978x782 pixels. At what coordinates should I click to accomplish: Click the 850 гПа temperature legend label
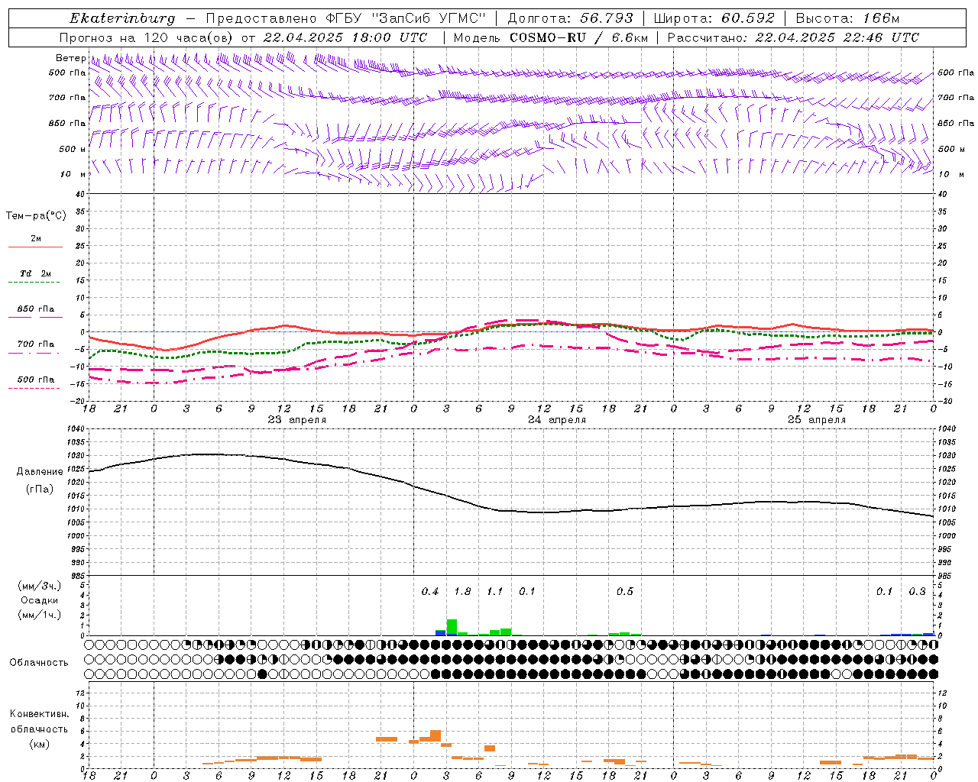pyautogui.click(x=36, y=309)
